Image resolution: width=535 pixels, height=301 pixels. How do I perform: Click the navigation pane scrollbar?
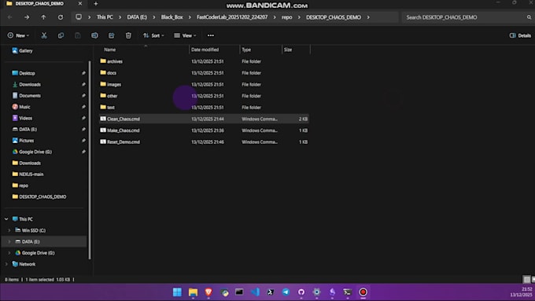tap(90, 160)
